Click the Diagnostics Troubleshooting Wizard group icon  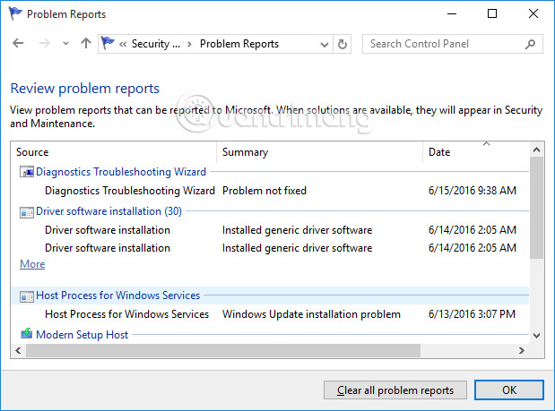(27, 172)
